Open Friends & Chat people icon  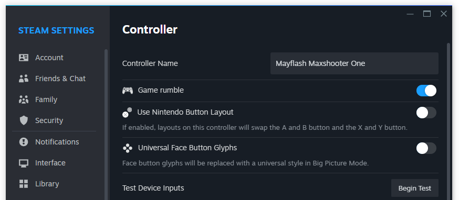[x=24, y=79]
